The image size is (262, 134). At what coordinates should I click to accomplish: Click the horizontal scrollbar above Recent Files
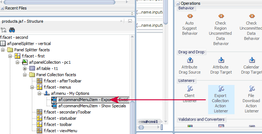click(59, 2)
